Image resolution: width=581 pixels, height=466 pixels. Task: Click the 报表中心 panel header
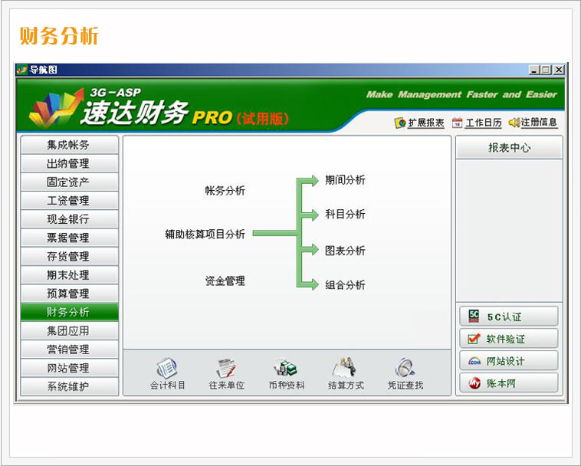pos(509,148)
